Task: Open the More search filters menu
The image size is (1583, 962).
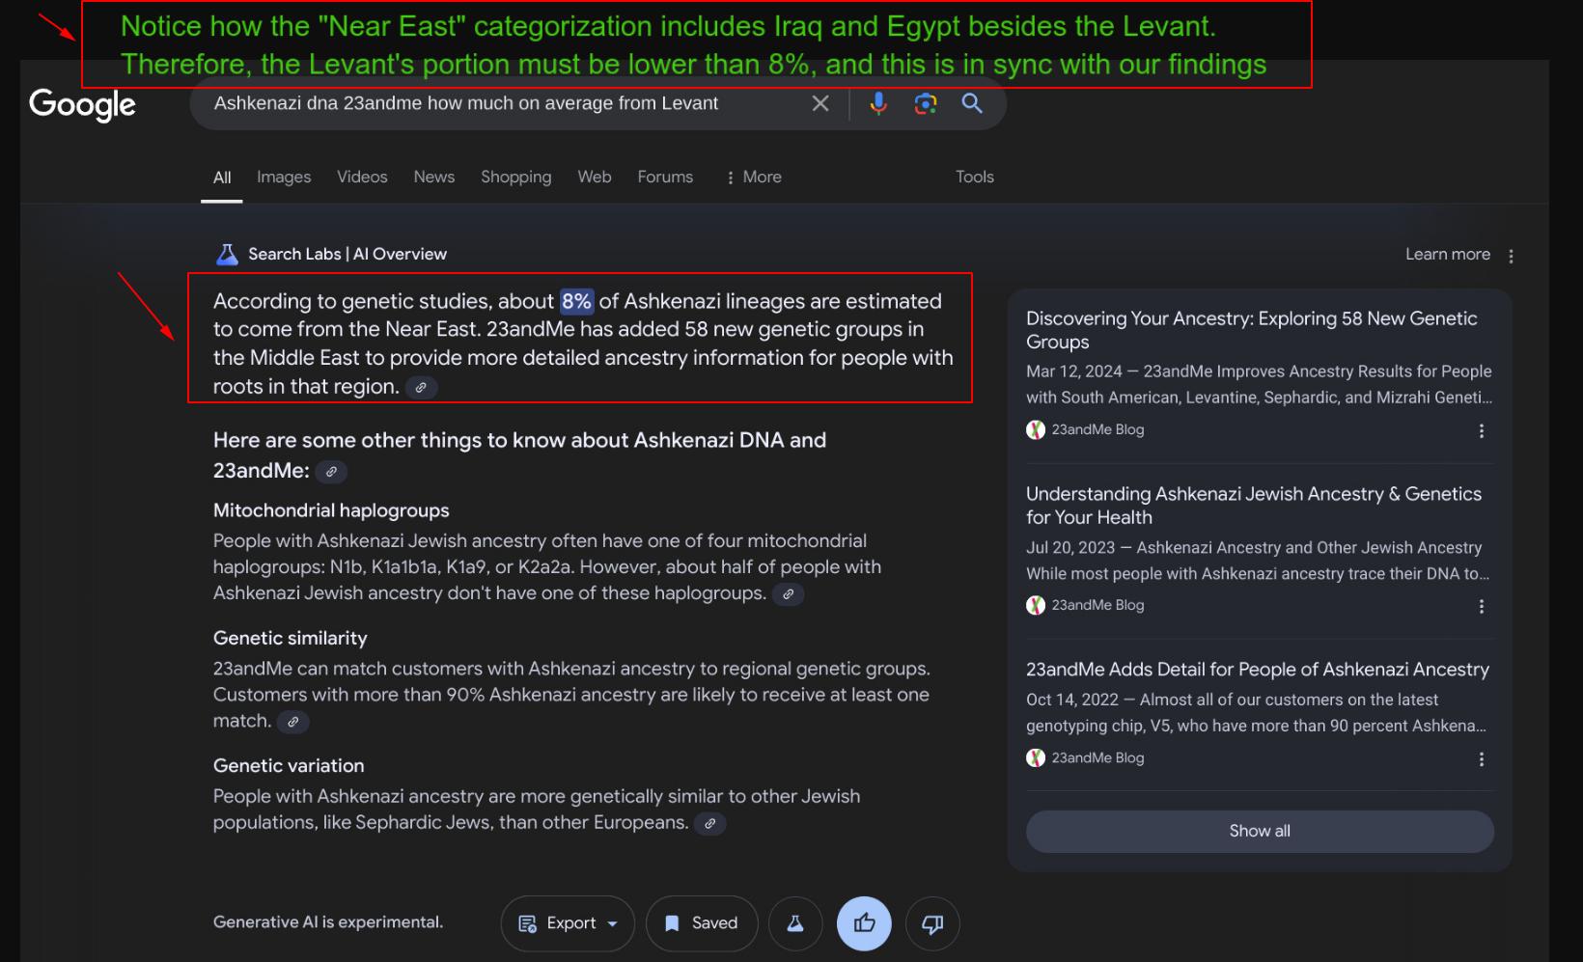Action: tap(754, 178)
